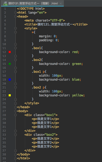Viewport: 102px width, 162px height.
Task: Click line number 22 in gutter
Action: [x=4, y=91]
